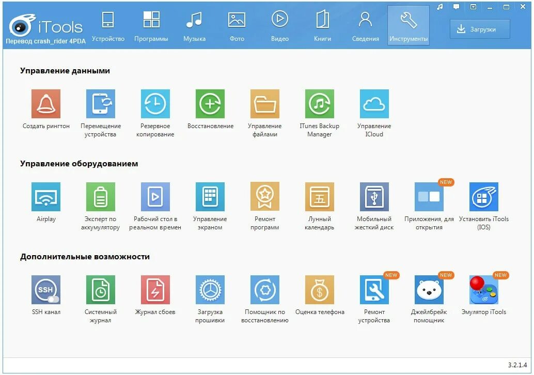This screenshot has width=534, height=375.
Task: Click the Загрузки downloads button
Action: coord(480,29)
